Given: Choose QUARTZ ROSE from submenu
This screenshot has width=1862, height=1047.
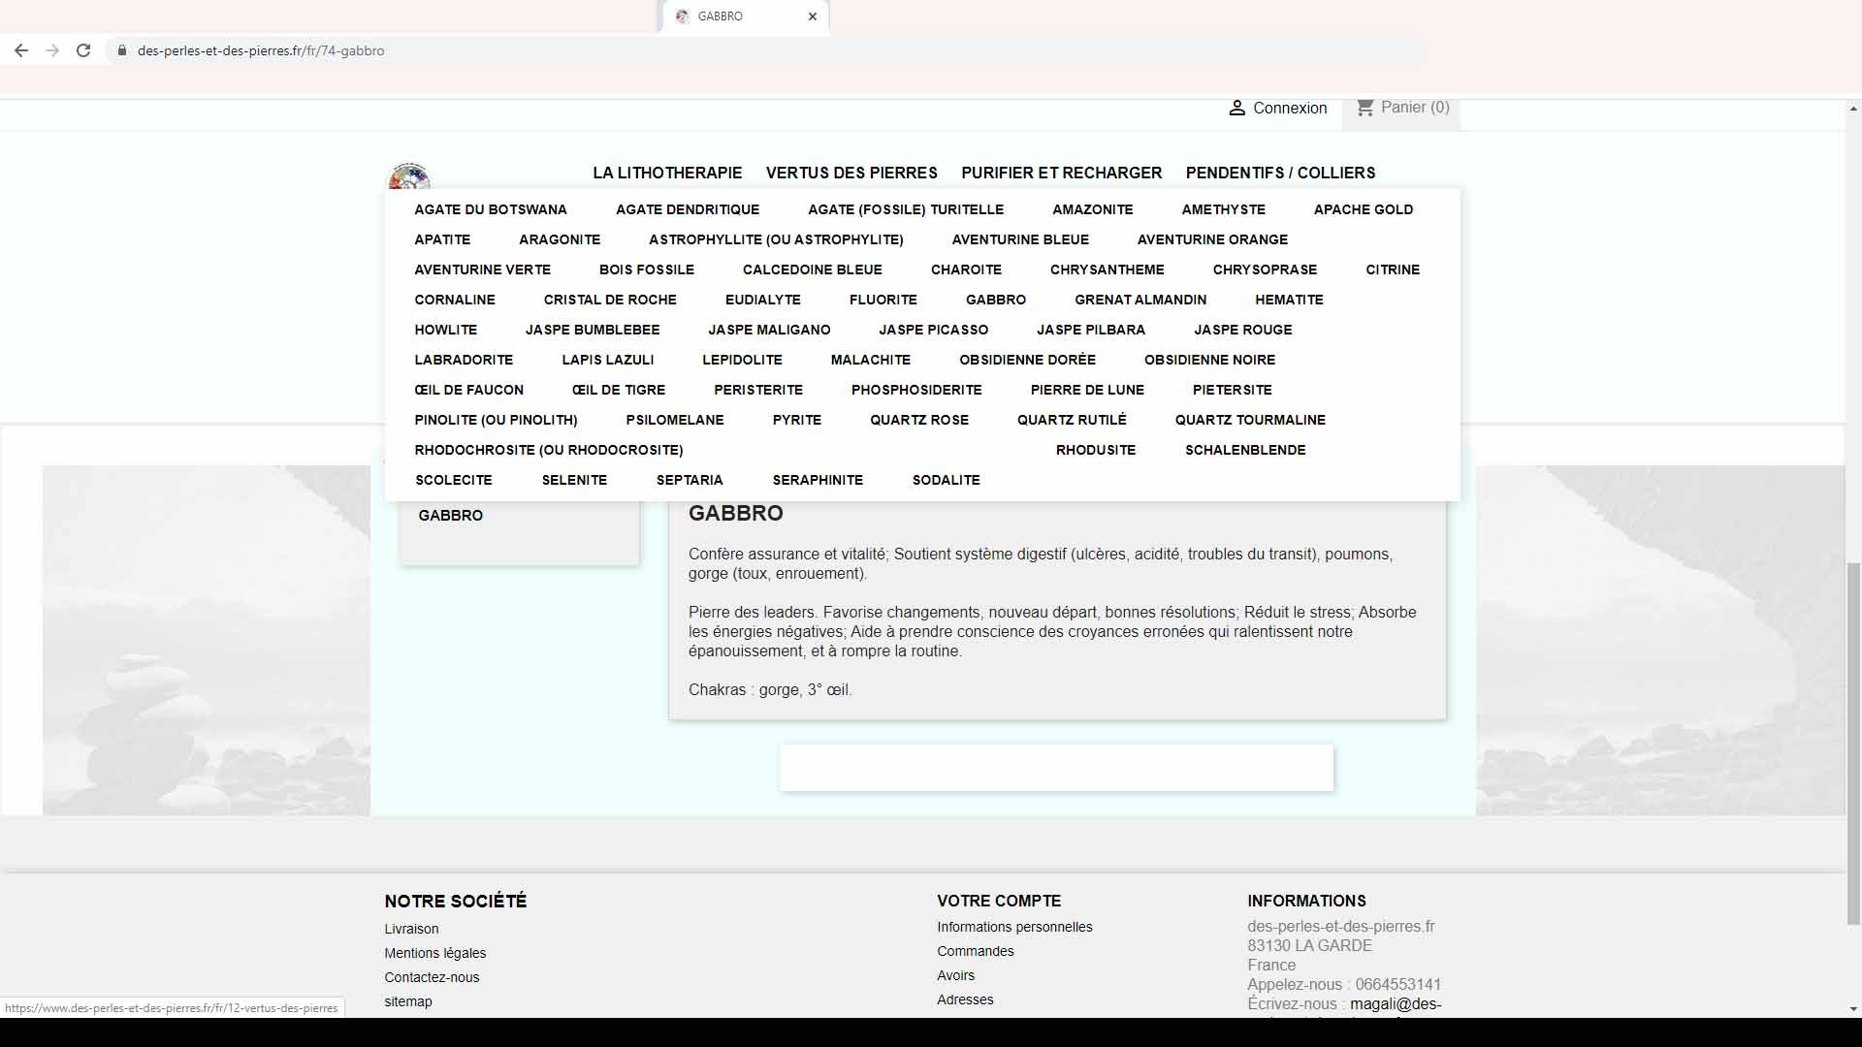Looking at the screenshot, I should (x=919, y=420).
